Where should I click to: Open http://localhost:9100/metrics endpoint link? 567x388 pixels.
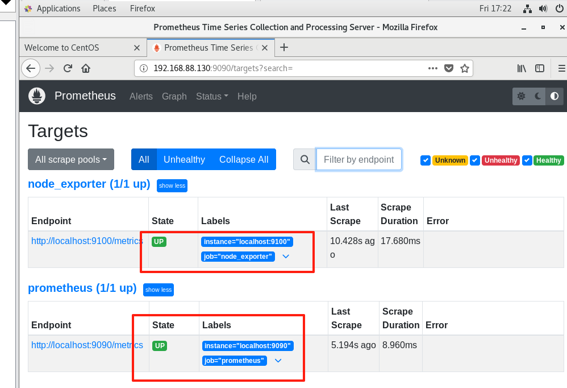86,241
